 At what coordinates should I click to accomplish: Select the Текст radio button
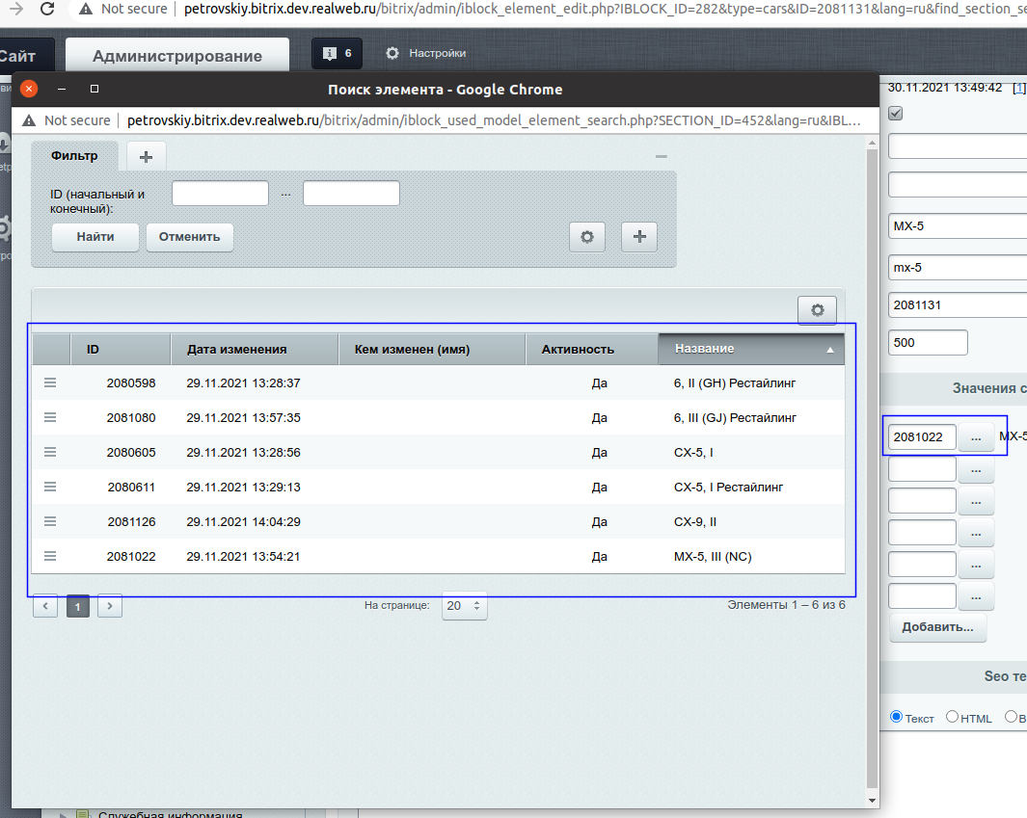[897, 717]
